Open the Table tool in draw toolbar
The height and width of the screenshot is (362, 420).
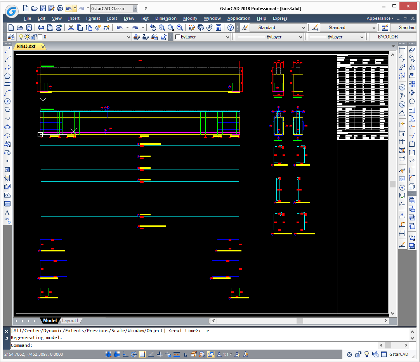tap(7, 204)
